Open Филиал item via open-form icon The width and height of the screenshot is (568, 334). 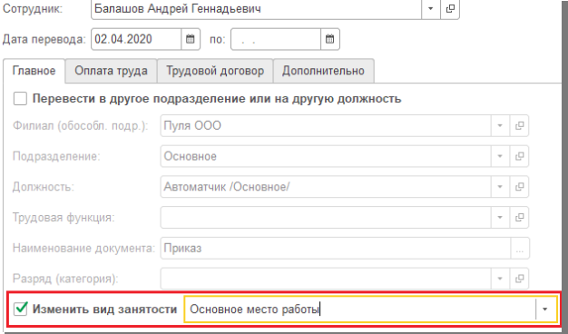pos(519,125)
